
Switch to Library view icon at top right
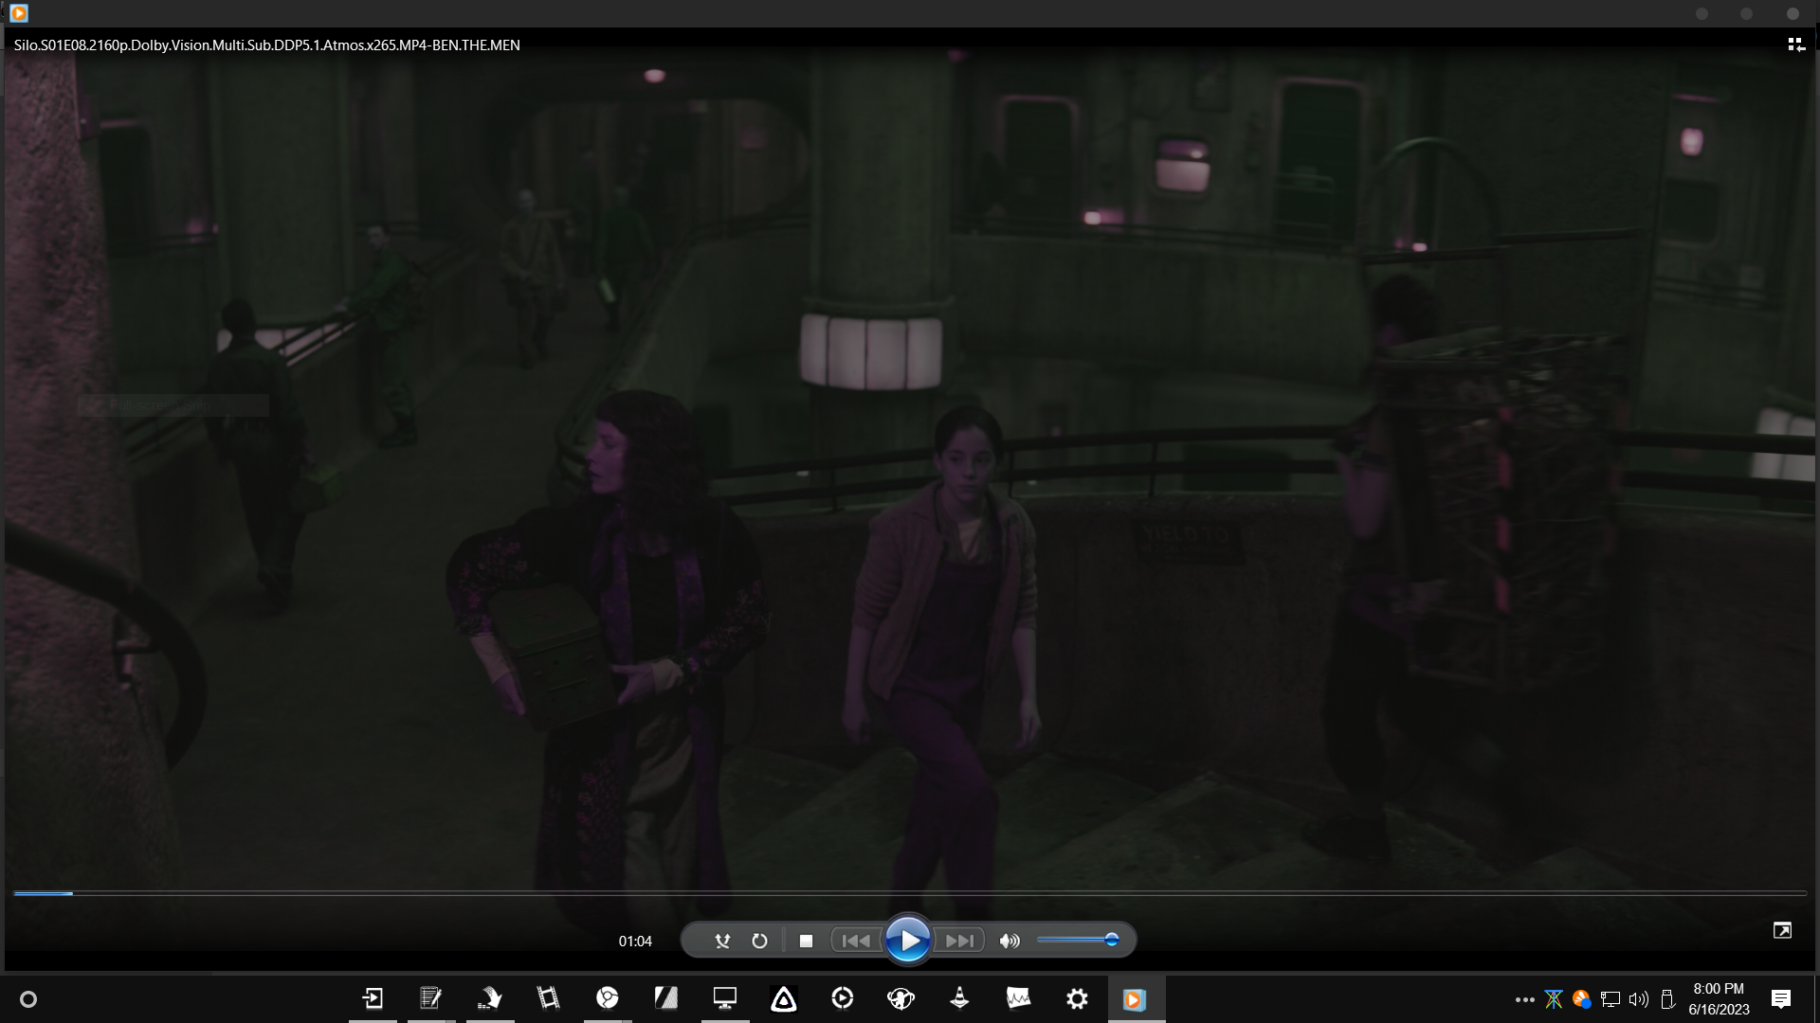click(1795, 45)
